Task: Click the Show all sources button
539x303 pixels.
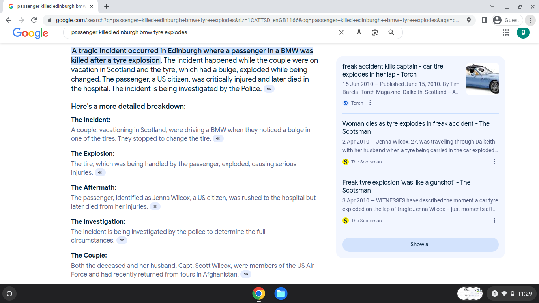Action: 421,245
